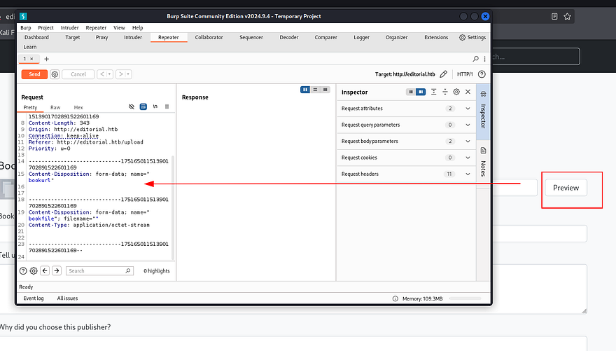Open the request search help icon
The image size is (616, 351).
click(x=23, y=271)
